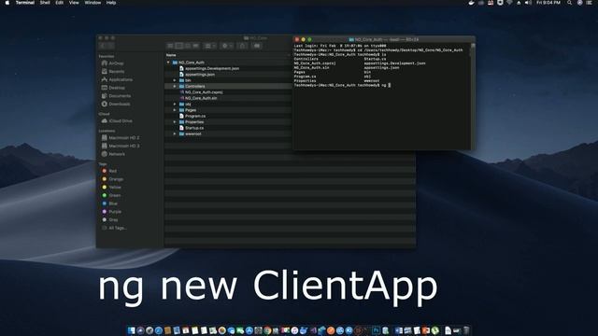Open Launchpad from the Dock
598x336 pixels.
pyautogui.click(x=149, y=330)
